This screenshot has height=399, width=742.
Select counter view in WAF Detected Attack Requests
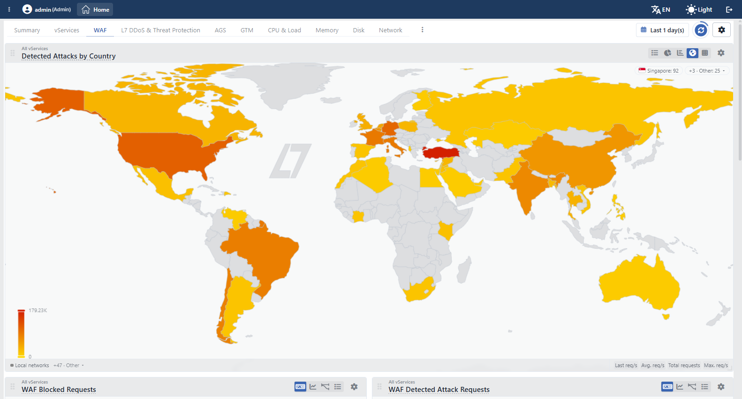667,386
